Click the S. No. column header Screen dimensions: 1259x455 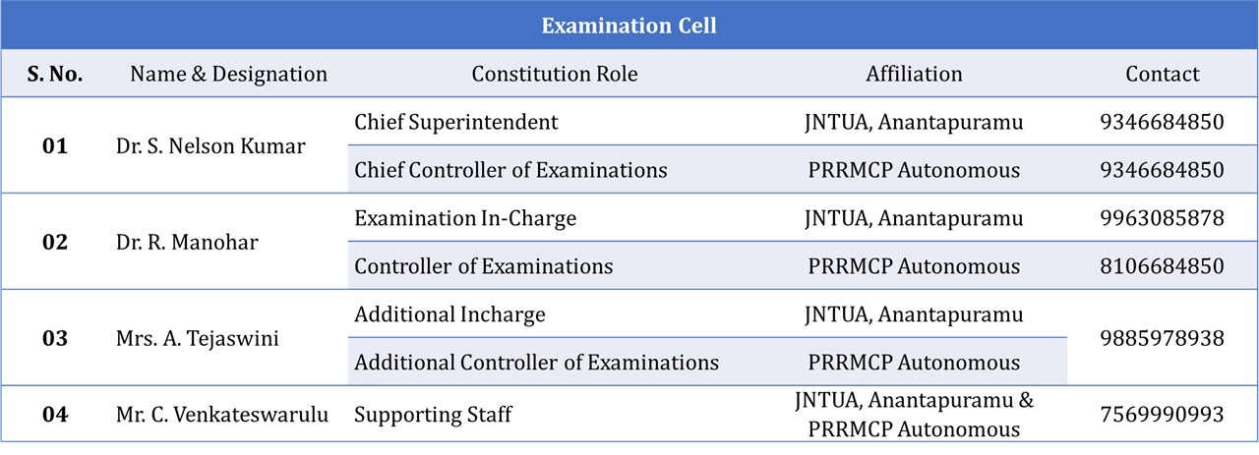[x=55, y=74]
